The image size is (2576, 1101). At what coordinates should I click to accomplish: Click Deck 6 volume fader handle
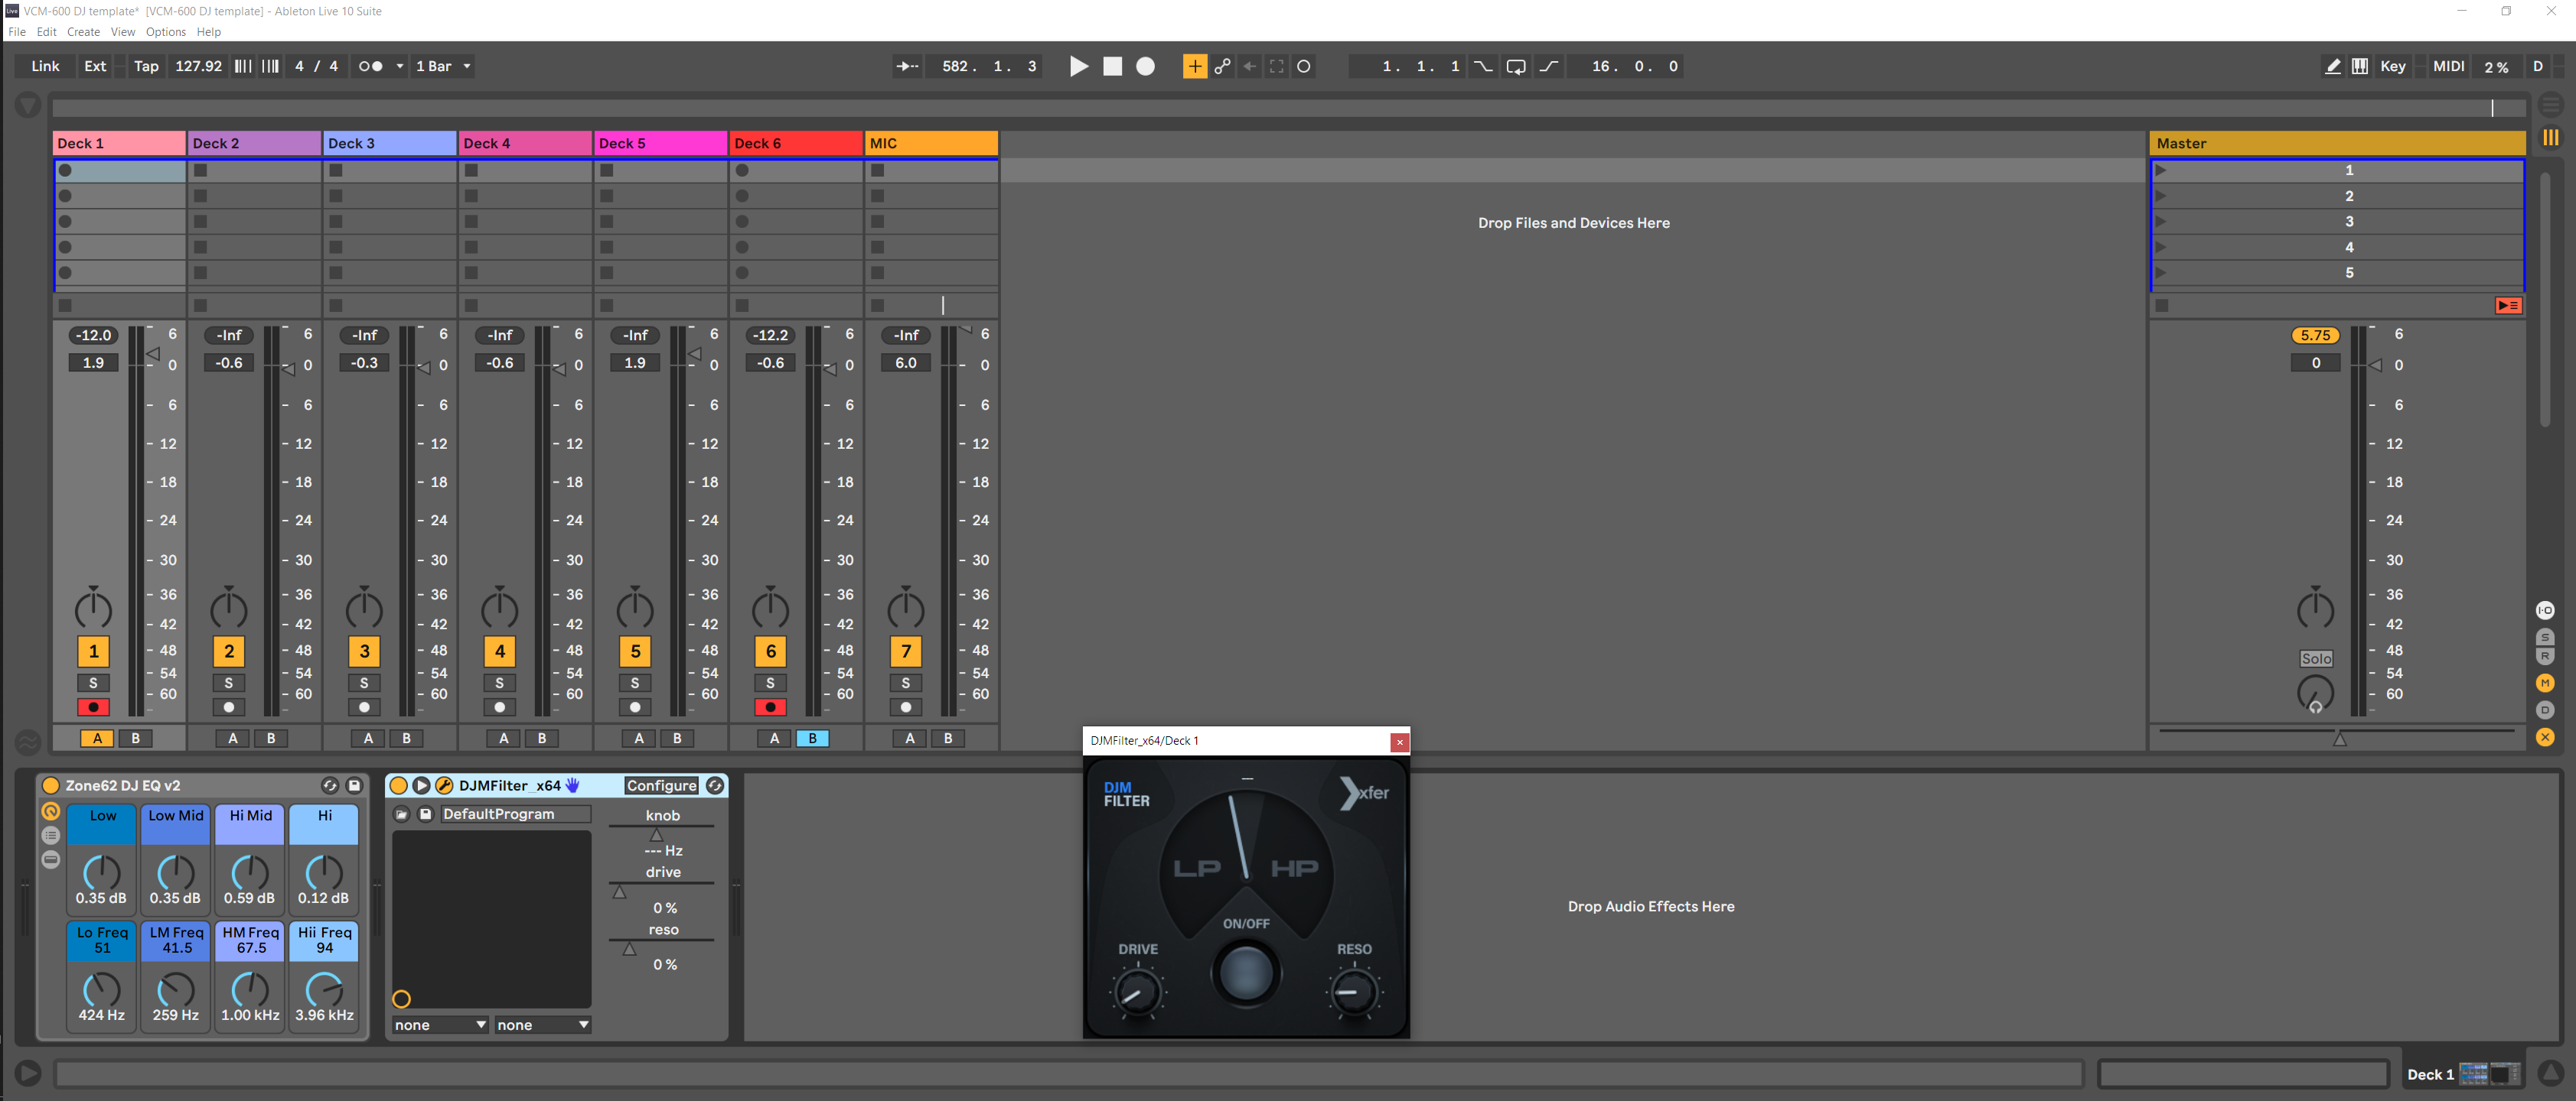tap(830, 369)
